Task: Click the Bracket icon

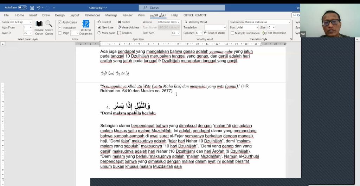Action: [99, 22]
